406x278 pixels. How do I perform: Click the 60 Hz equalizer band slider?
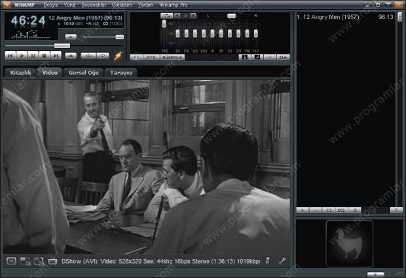(177, 33)
